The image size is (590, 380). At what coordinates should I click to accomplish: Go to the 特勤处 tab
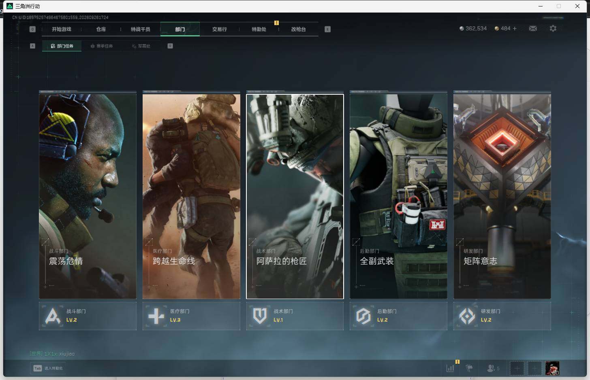click(259, 29)
